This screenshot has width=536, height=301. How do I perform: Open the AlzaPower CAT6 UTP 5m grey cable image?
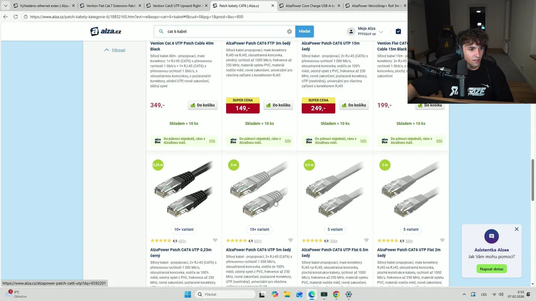(260, 189)
